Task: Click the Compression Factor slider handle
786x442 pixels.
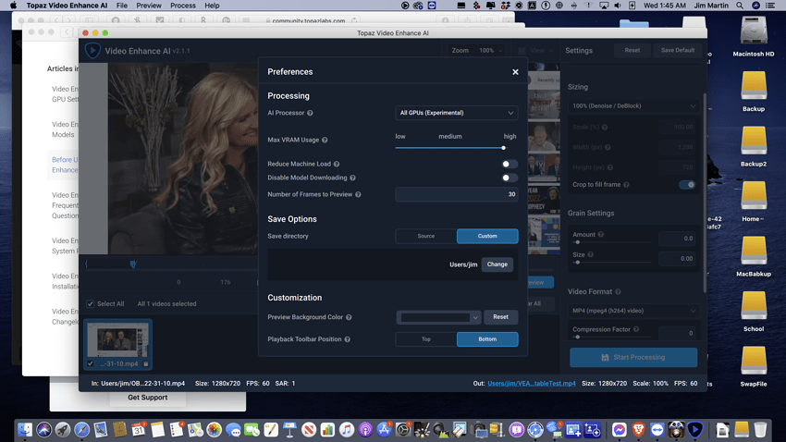Action: 577,338
